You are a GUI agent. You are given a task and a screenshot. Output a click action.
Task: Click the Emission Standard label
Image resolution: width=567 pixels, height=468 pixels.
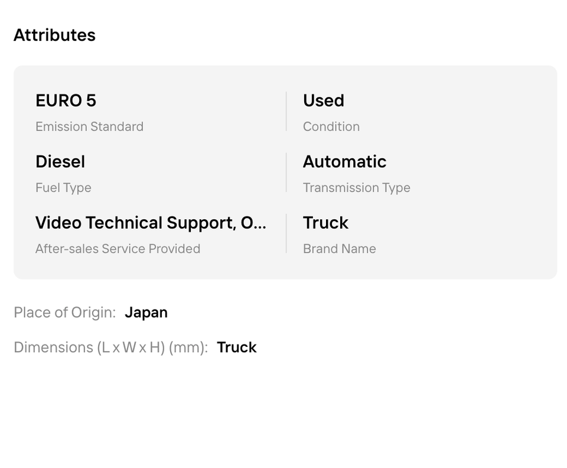pyautogui.click(x=89, y=126)
